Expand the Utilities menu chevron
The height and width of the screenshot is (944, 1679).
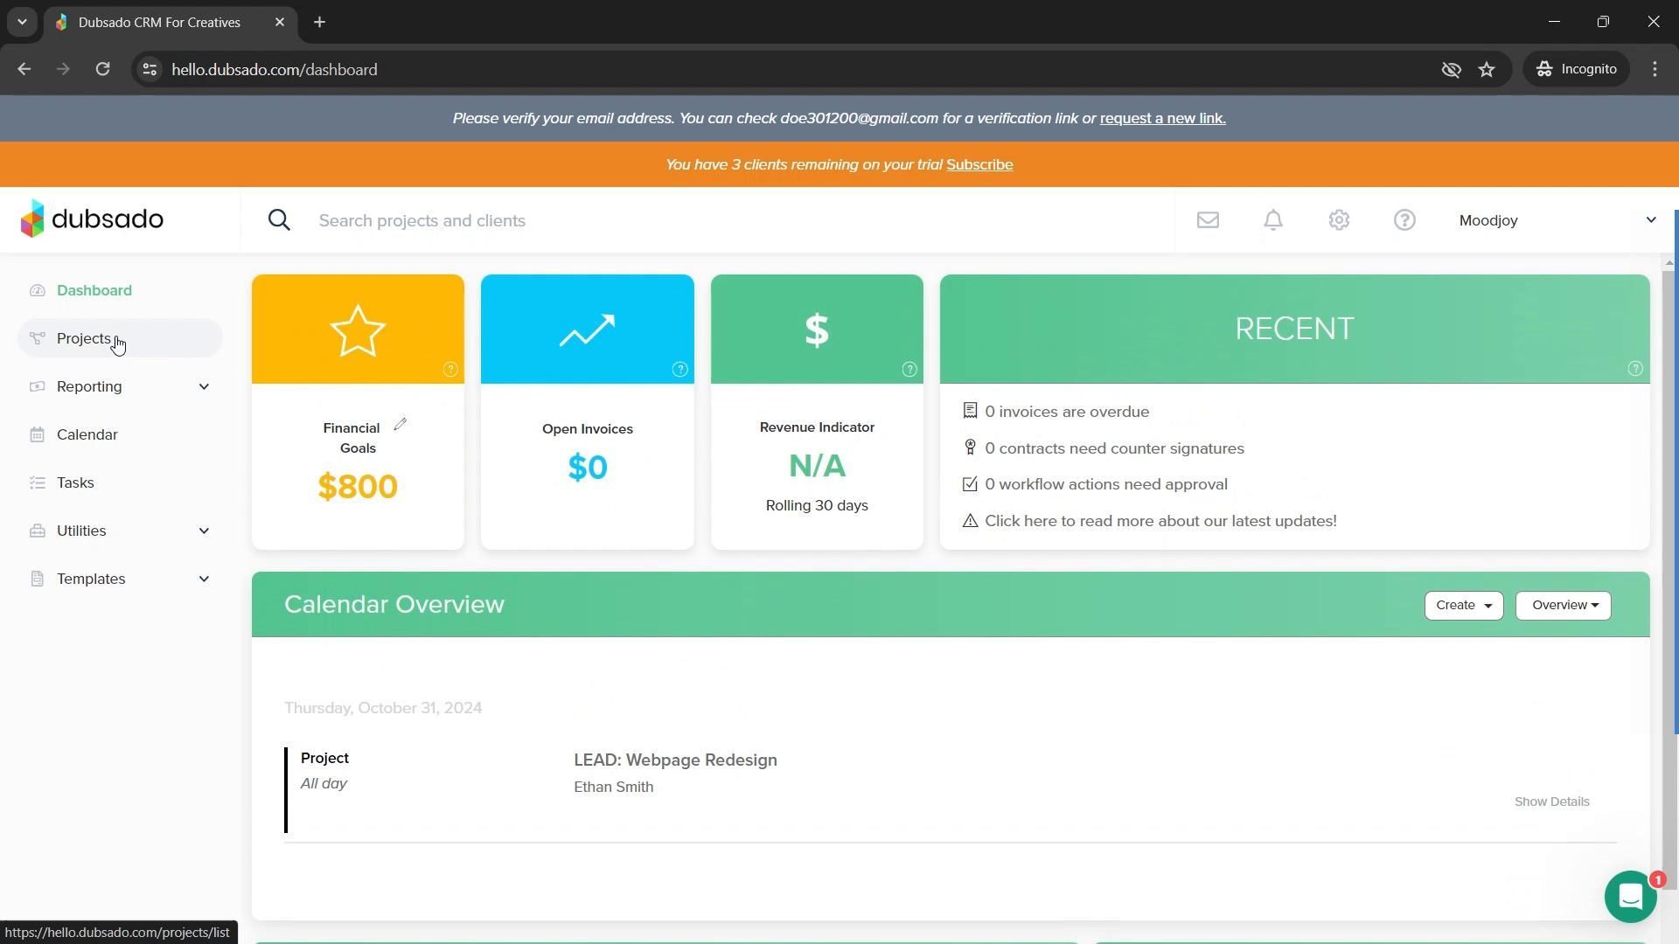pos(204,531)
